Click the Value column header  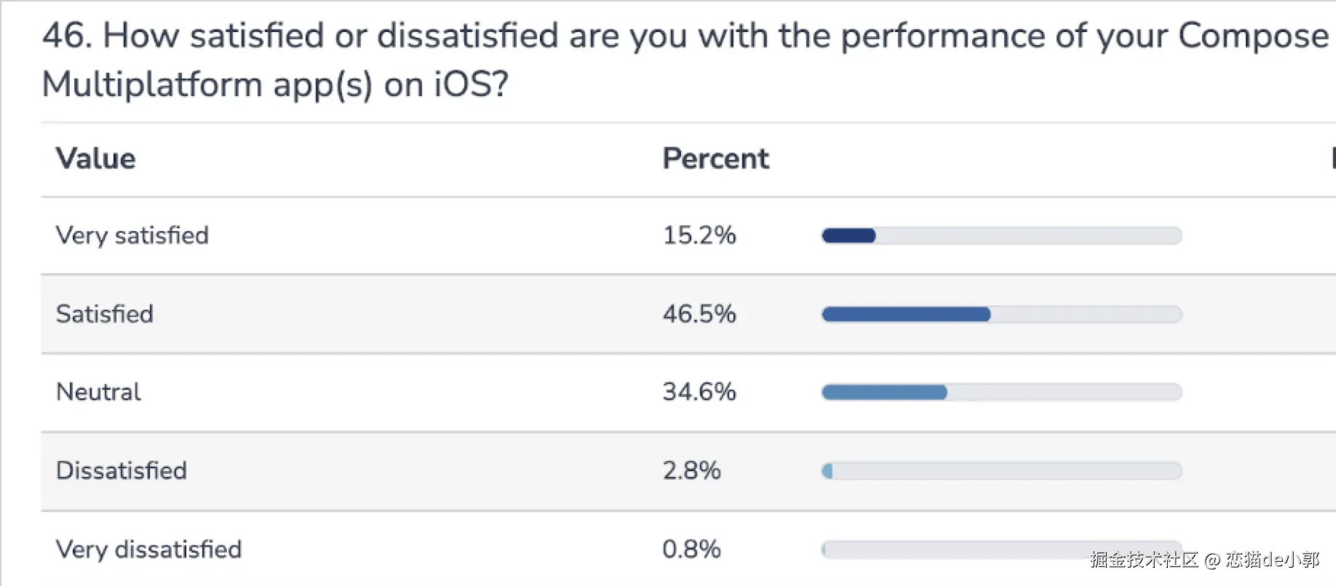pos(95,158)
